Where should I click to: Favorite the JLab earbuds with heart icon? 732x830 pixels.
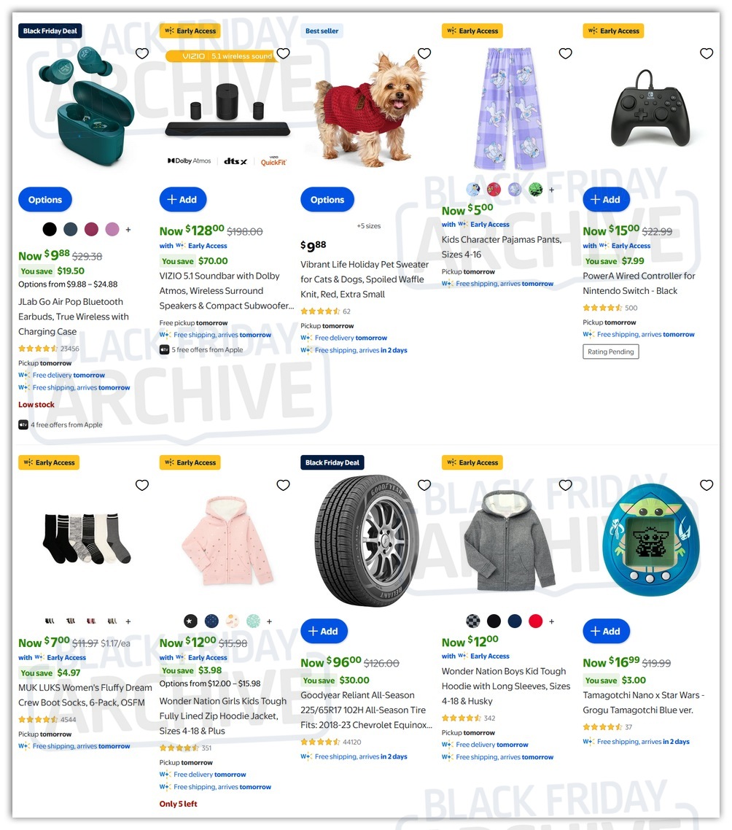142,53
